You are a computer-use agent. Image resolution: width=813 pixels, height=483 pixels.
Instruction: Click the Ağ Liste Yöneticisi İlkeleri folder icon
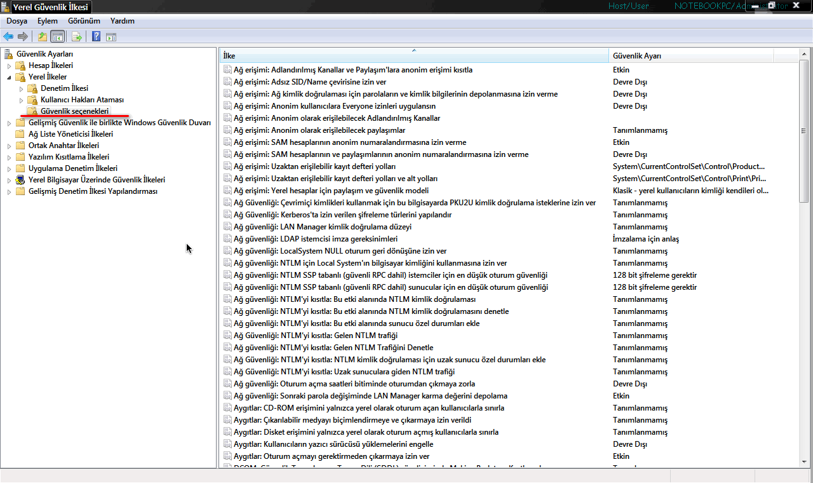(x=20, y=134)
